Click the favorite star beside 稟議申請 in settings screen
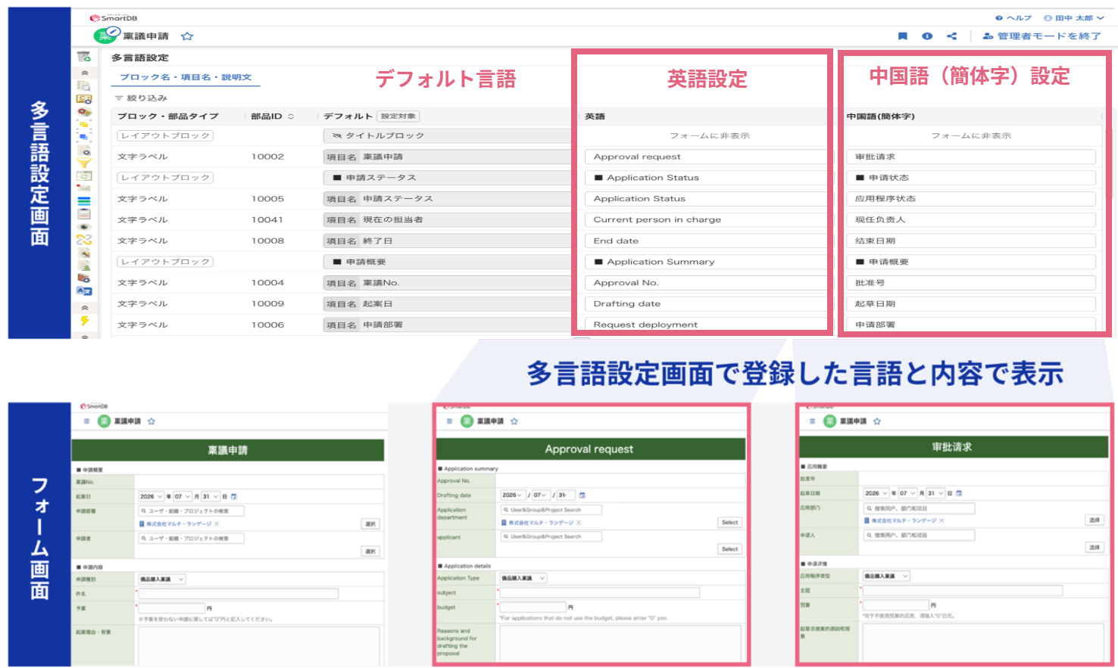The height and width of the screenshot is (668, 1118). pyautogui.click(x=187, y=36)
